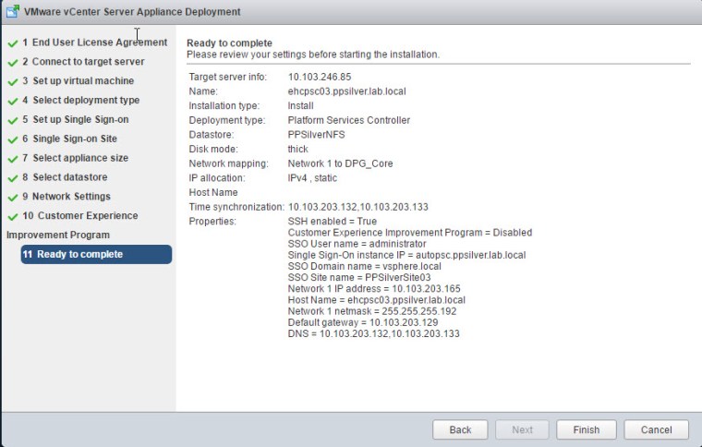Screen dimensions: 702x447
Task: Click the Time synchronization label
Action: (236, 207)
